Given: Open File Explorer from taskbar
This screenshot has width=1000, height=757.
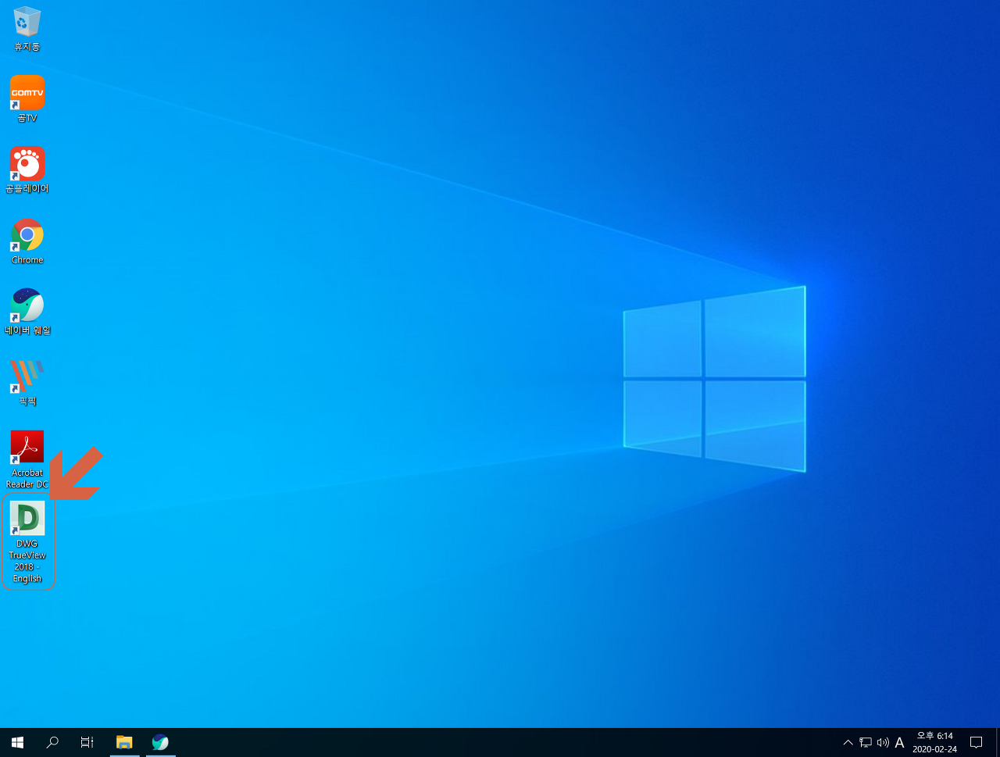Looking at the screenshot, I should (x=124, y=742).
